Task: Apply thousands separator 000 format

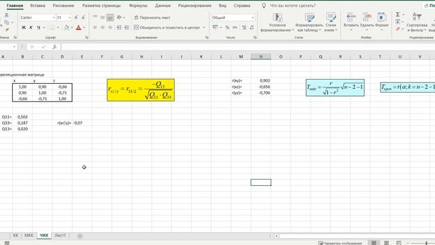Action: 234,27
